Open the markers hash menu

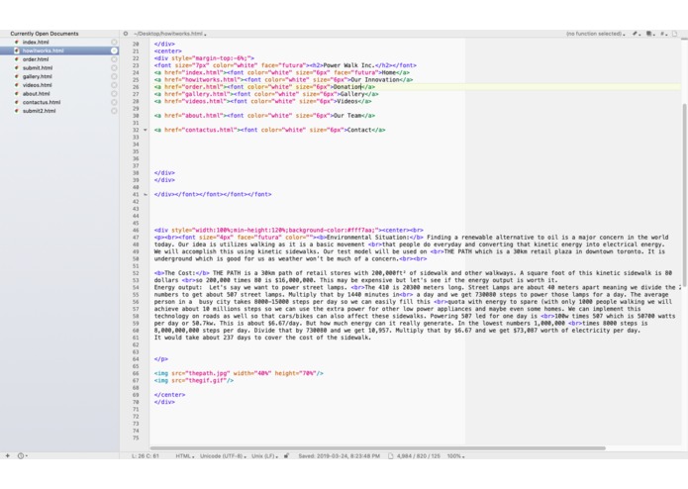663,34
